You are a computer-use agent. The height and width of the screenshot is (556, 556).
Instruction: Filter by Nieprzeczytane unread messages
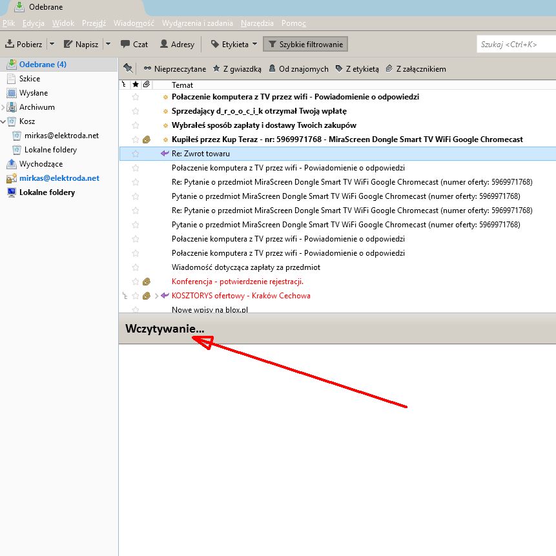(x=175, y=69)
